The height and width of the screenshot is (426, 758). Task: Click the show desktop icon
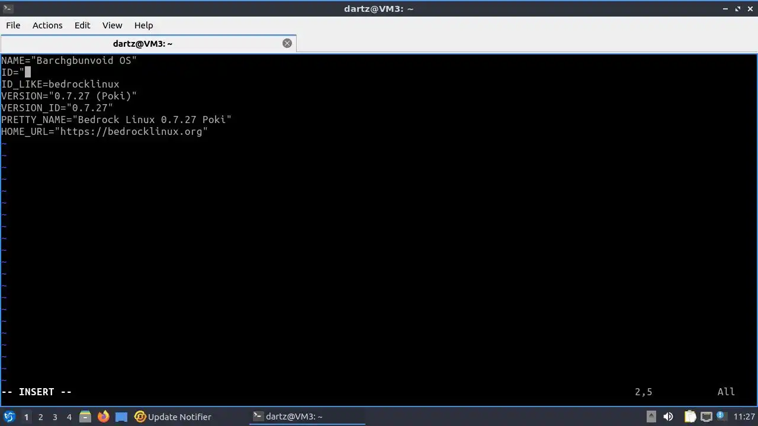click(x=121, y=417)
